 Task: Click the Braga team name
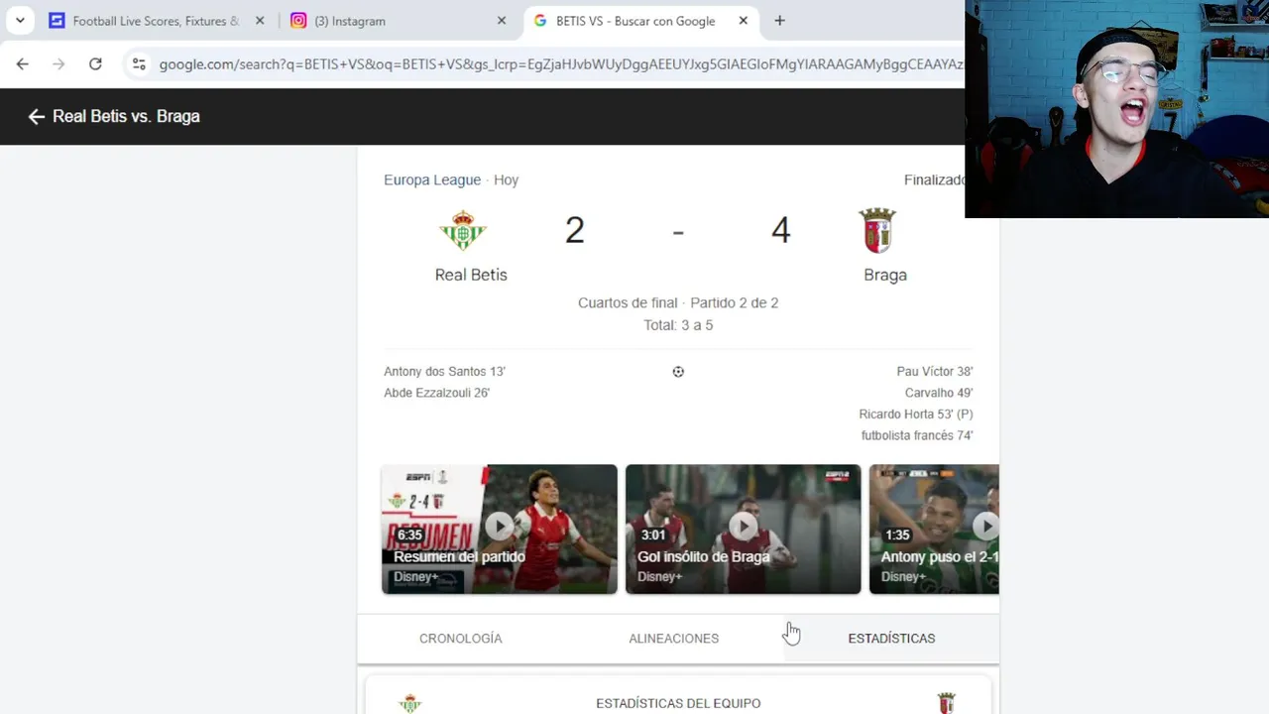click(x=885, y=275)
